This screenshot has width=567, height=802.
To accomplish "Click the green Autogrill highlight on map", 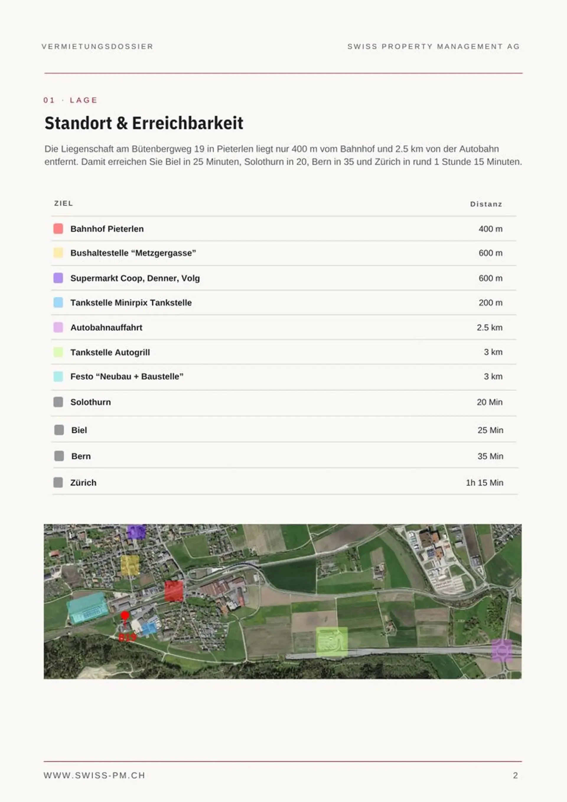I will coord(332,641).
